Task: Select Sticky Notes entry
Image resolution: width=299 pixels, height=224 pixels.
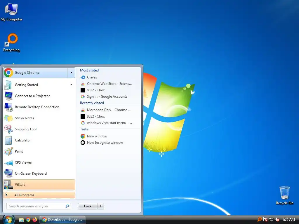Action: click(39, 118)
